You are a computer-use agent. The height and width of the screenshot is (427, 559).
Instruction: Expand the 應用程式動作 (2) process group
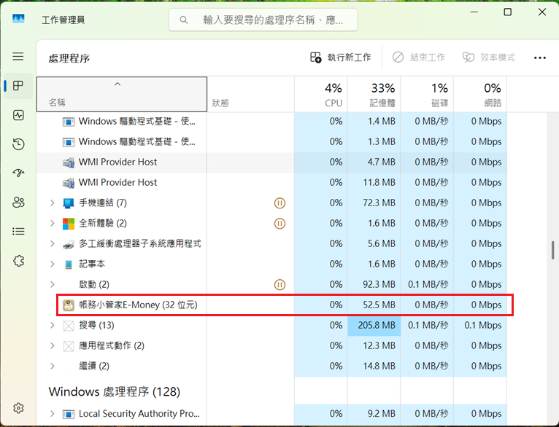click(x=53, y=345)
